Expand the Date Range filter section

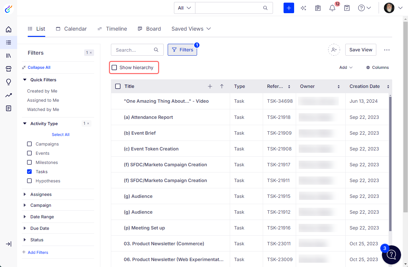(x=25, y=217)
